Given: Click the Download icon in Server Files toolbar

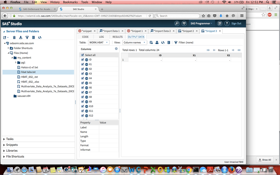Looking at the screenshot, I should 21,38.
